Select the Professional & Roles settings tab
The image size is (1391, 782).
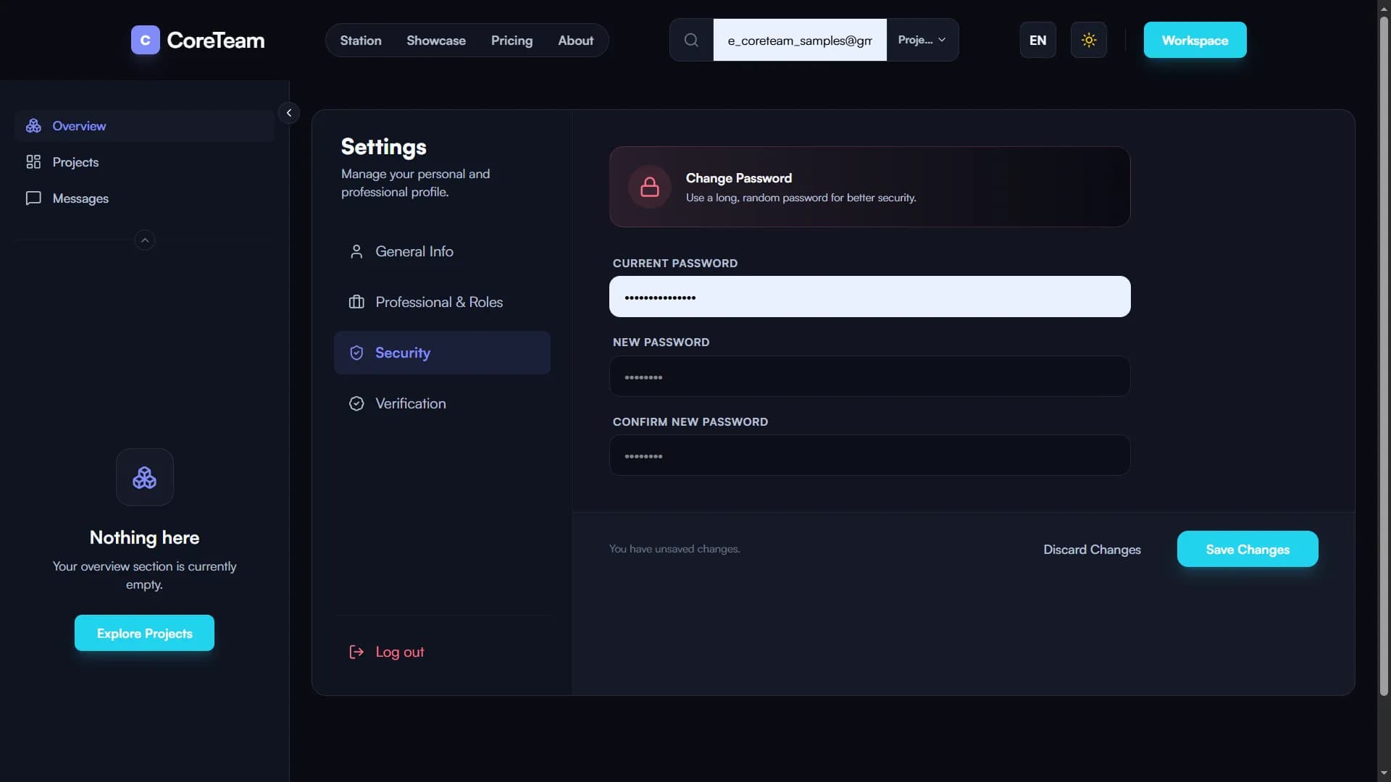(442, 302)
